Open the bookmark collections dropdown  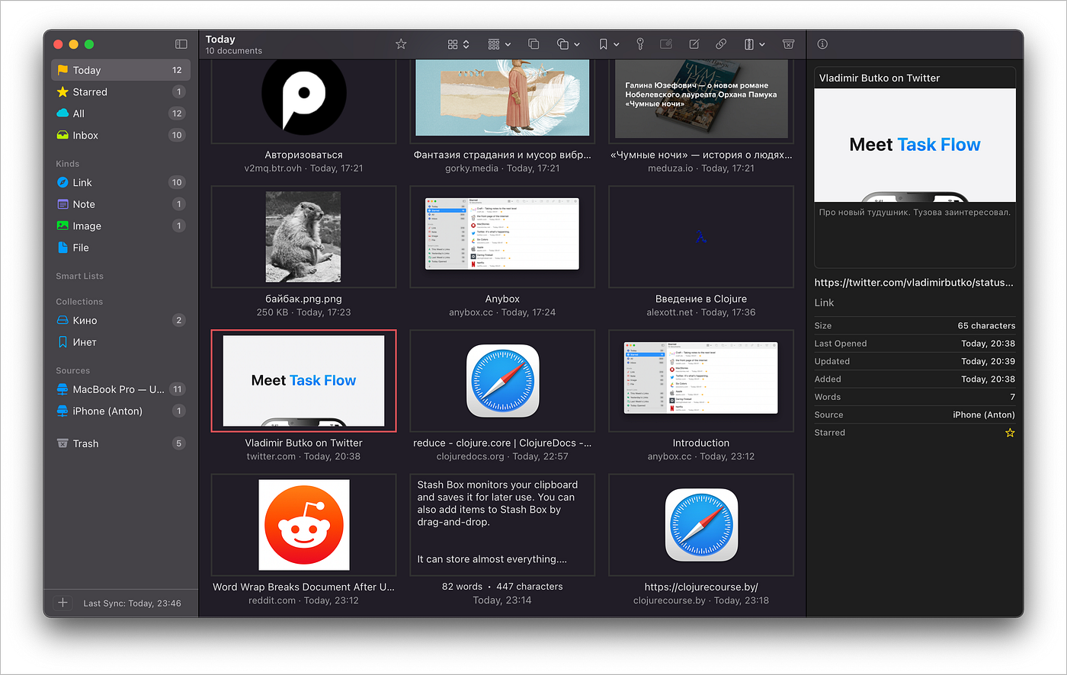(x=609, y=44)
